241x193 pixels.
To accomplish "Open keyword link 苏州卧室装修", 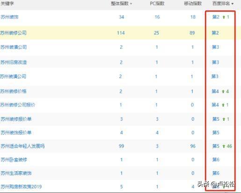I will click(x=14, y=160).
